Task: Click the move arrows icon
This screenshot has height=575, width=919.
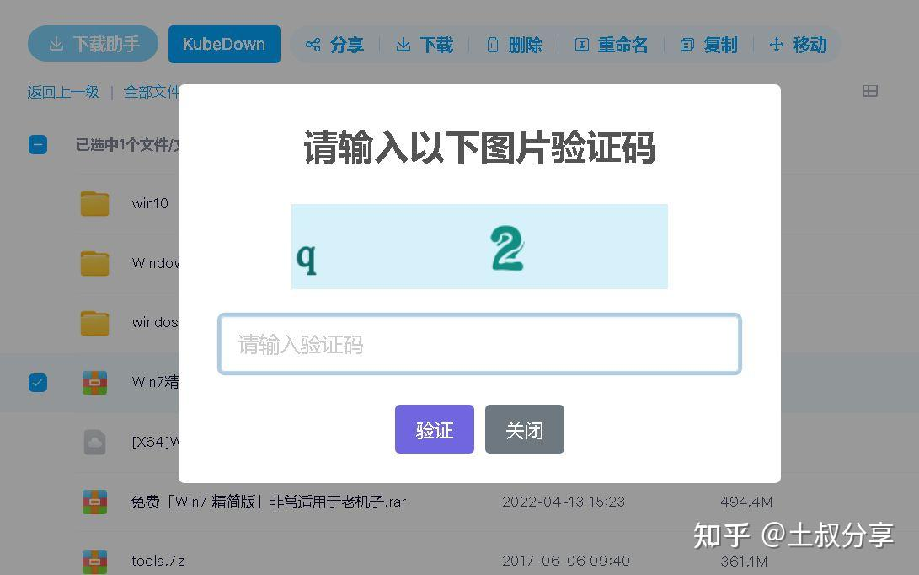Action: 776,45
